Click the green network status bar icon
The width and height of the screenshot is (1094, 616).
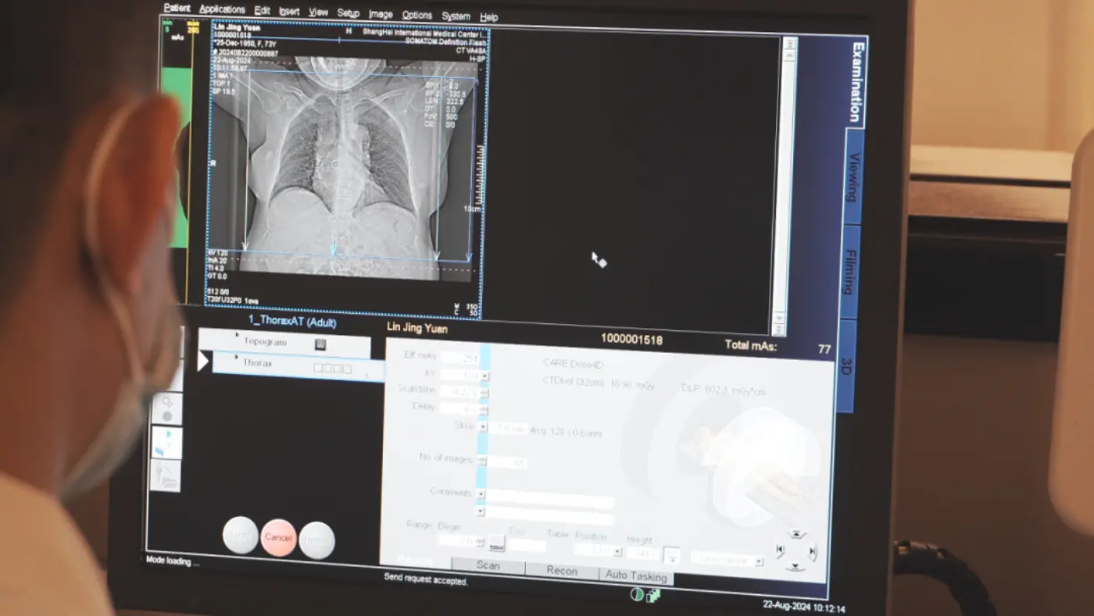point(653,596)
